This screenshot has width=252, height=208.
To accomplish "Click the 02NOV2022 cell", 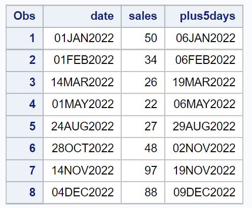I will coord(204,149).
